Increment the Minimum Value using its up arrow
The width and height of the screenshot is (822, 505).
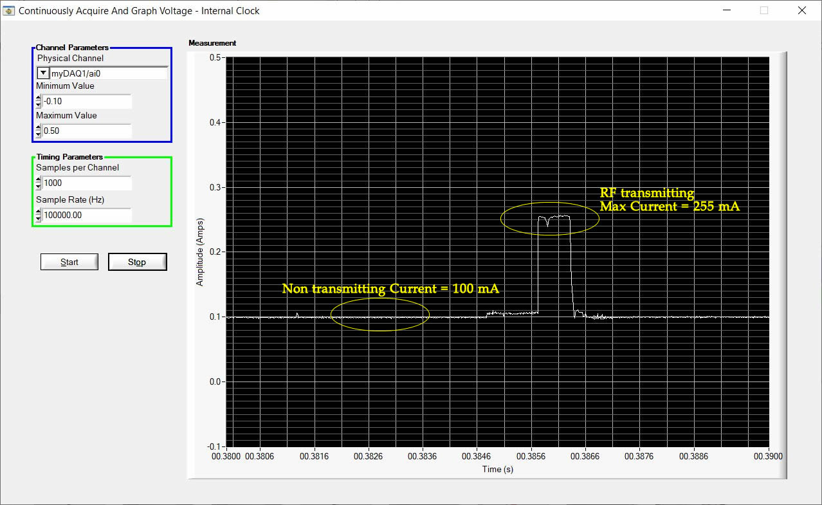37,98
